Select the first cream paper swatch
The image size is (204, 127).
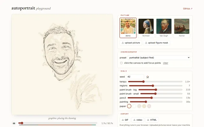click(x=129, y=106)
